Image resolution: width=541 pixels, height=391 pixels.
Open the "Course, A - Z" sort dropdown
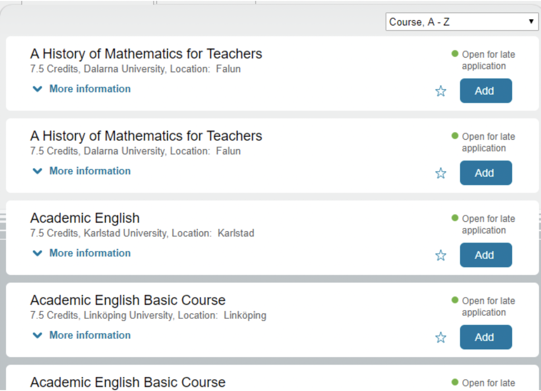(x=462, y=22)
